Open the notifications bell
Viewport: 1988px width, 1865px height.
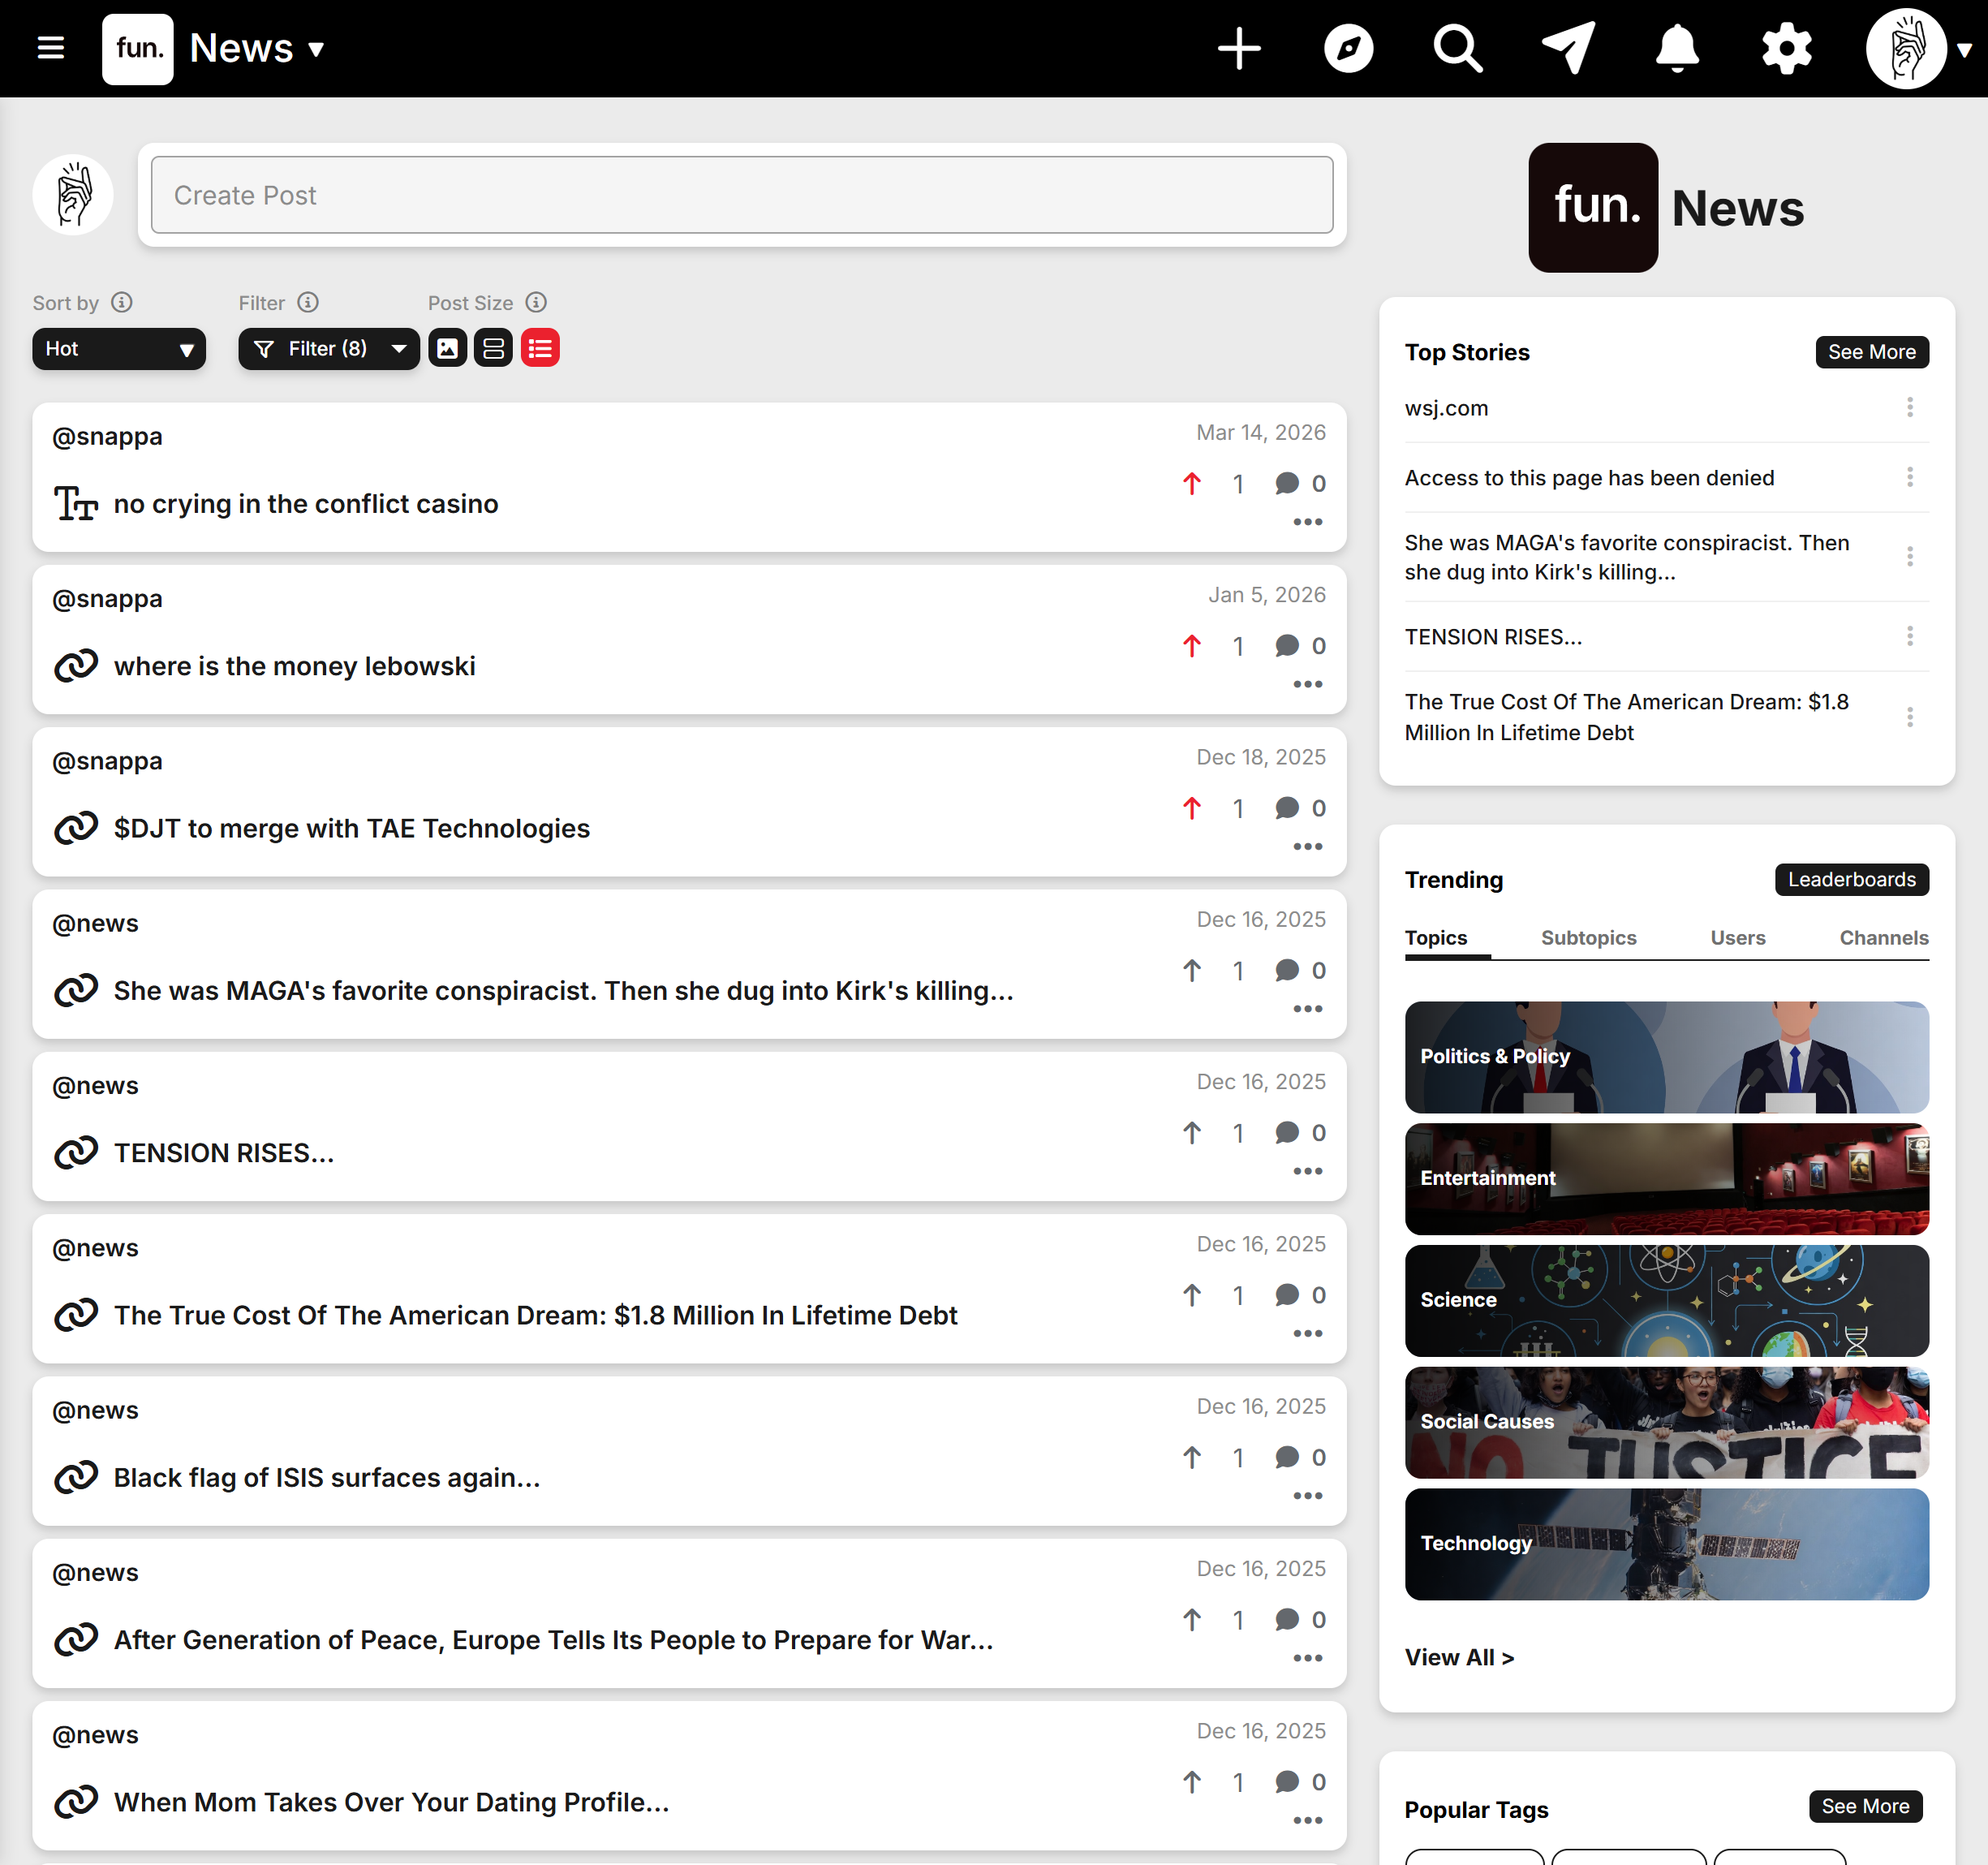click(1677, 48)
